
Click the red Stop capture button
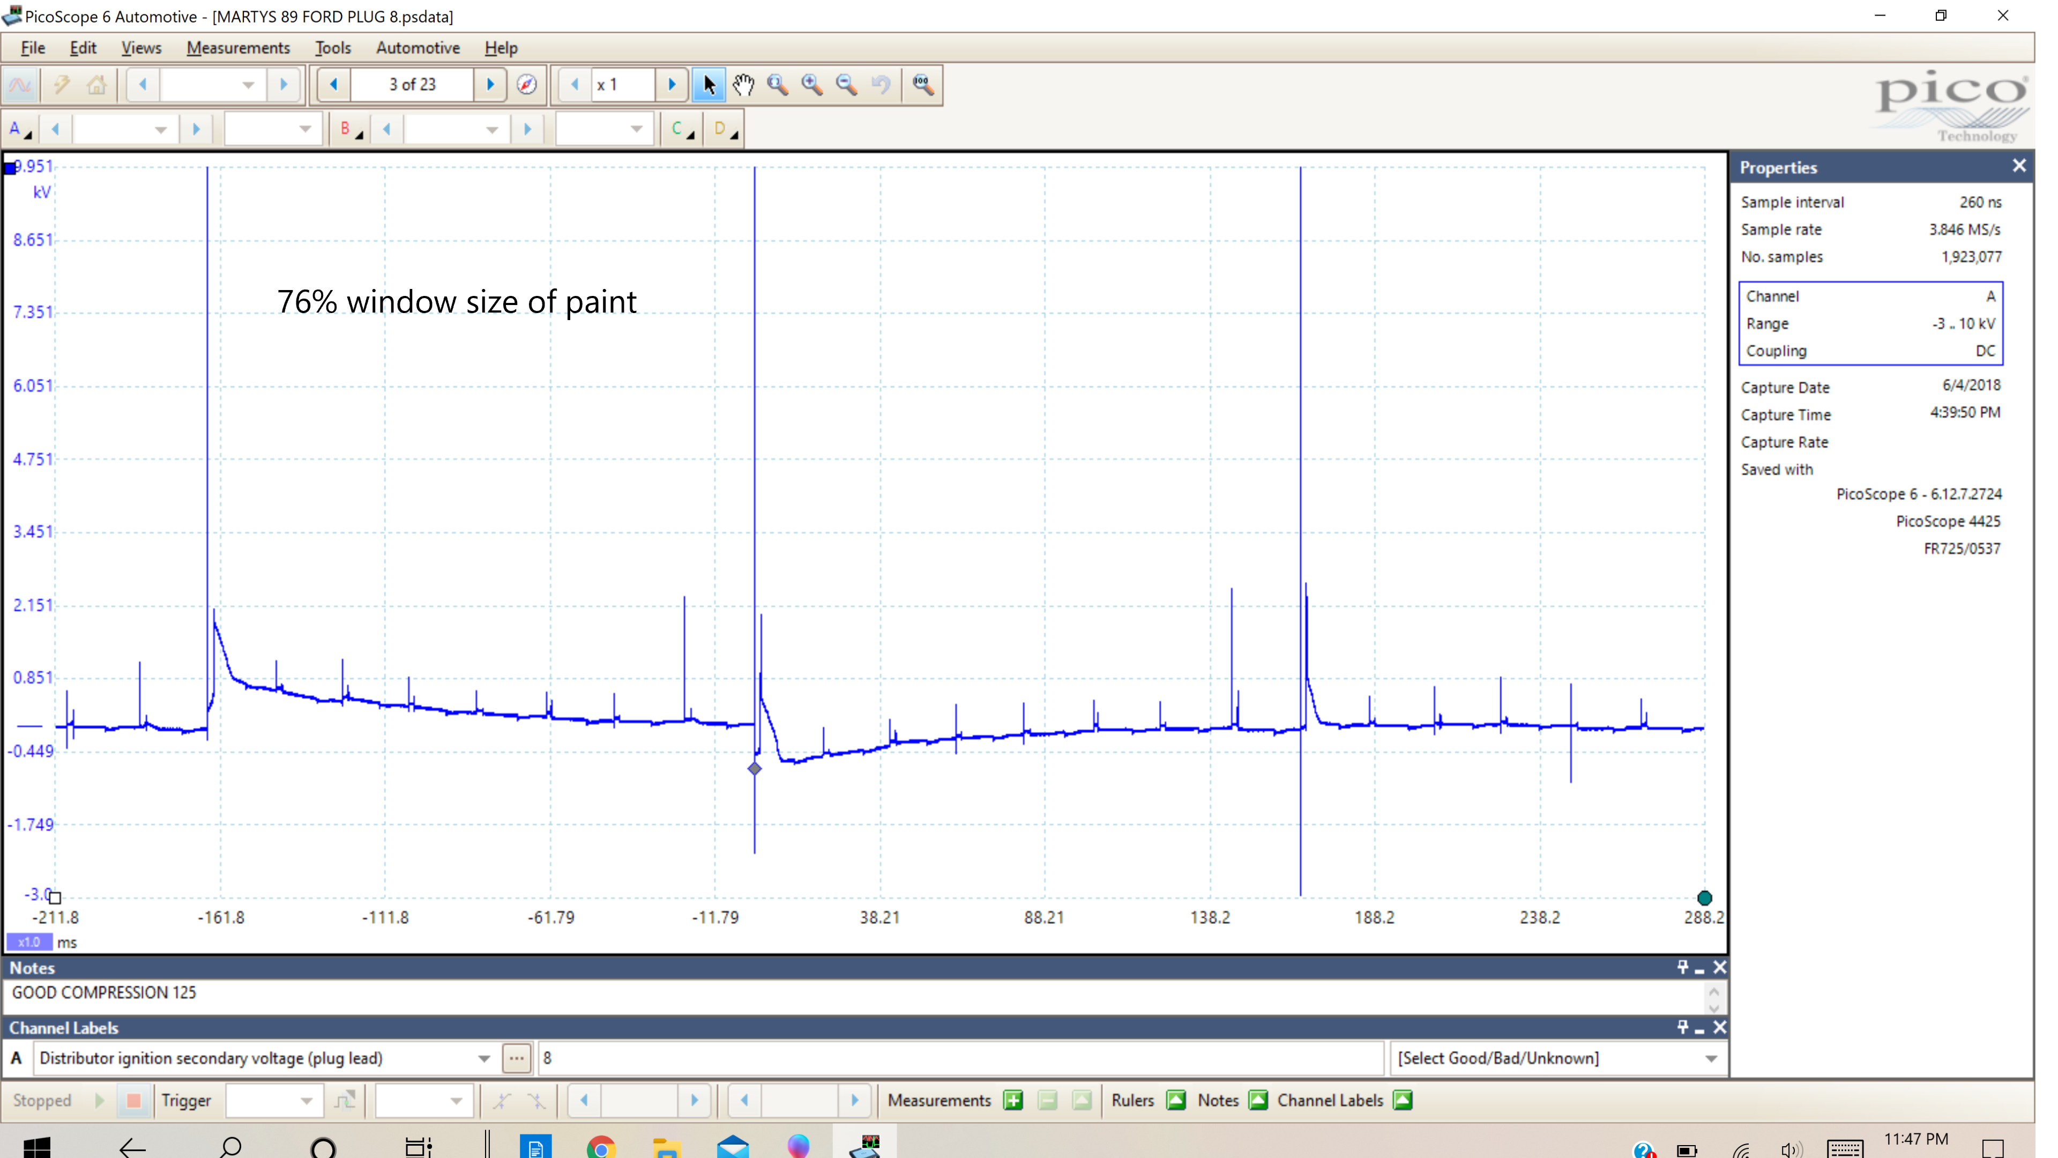(133, 1101)
